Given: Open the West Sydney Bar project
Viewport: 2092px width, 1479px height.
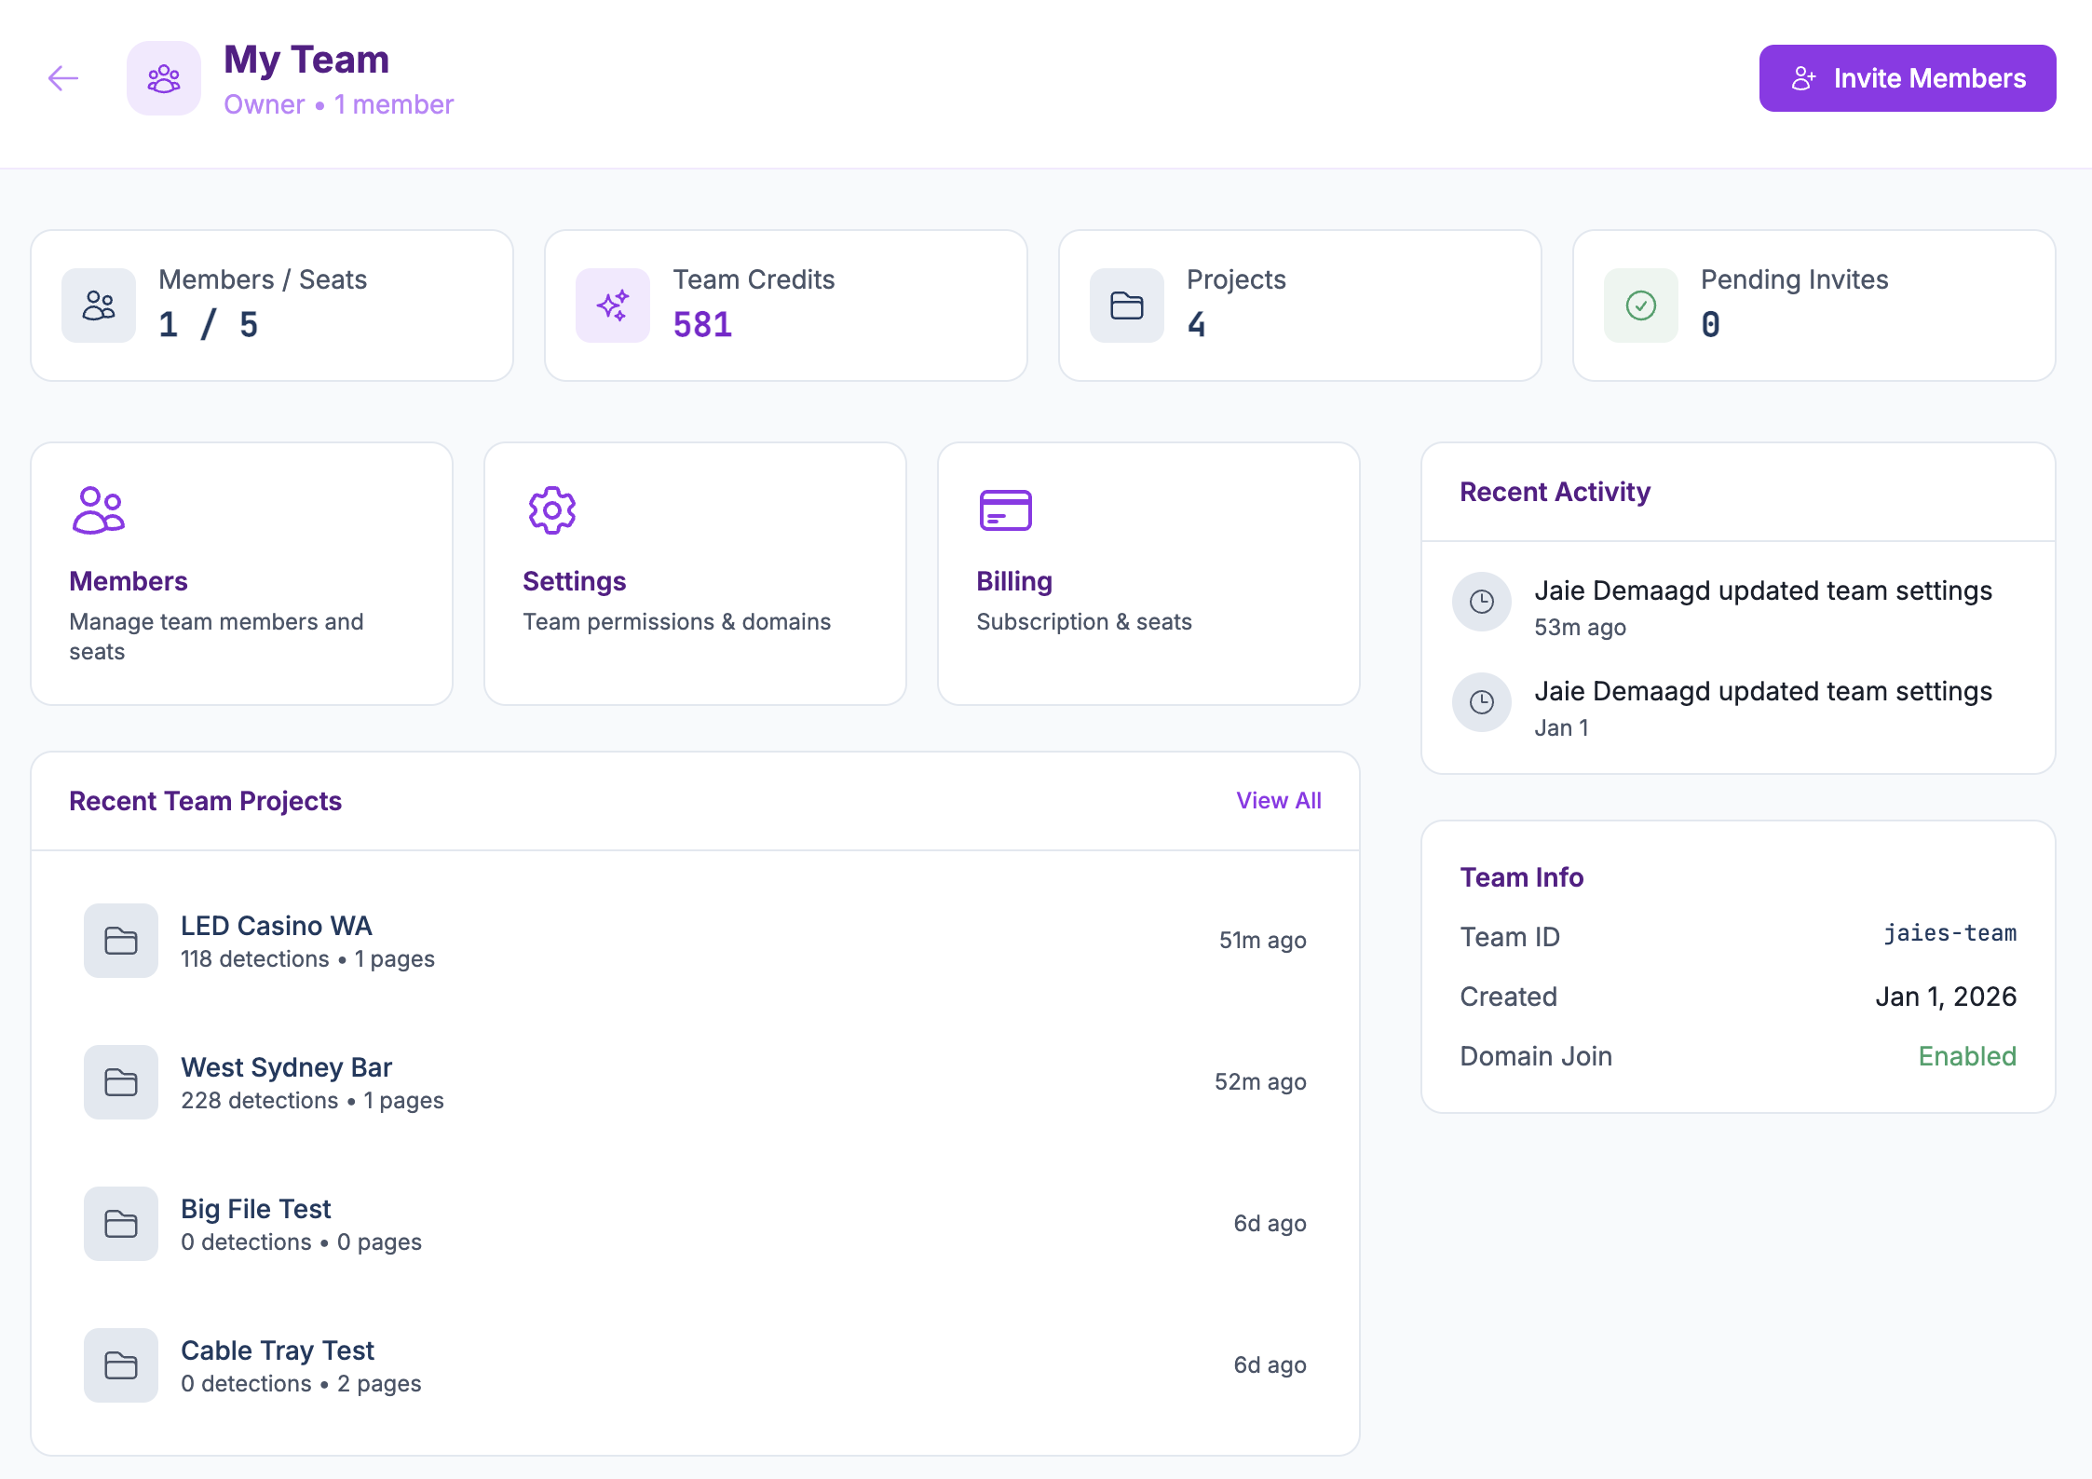Looking at the screenshot, I should coord(287,1067).
